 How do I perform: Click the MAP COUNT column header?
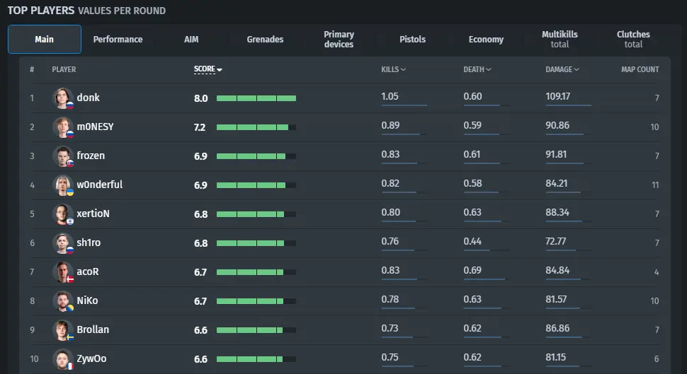click(640, 69)
